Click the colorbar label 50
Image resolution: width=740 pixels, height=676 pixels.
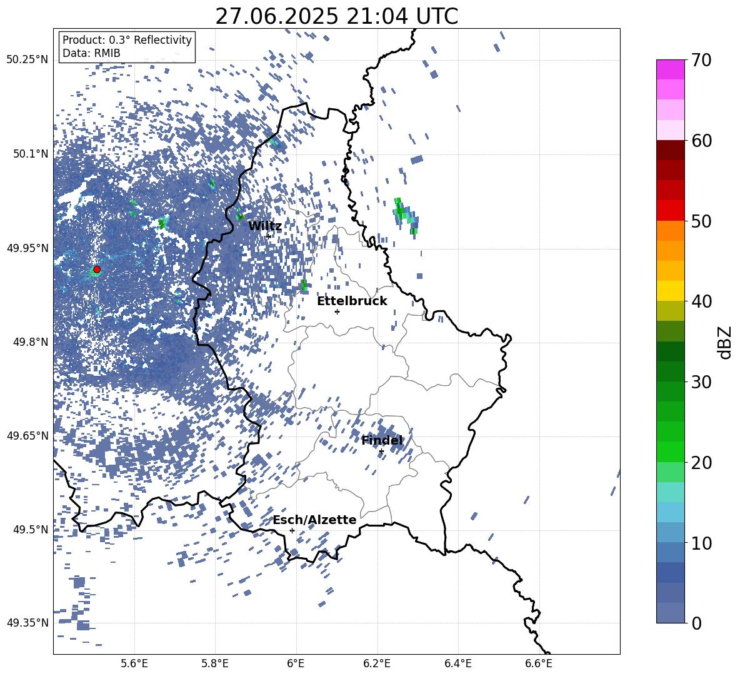[x=702, y=221]
